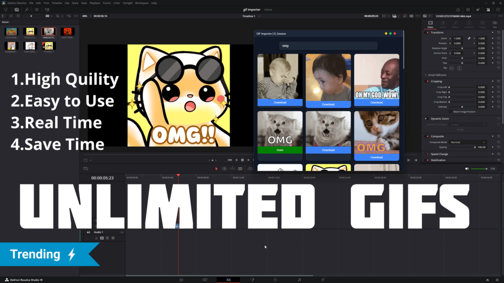
Task: Toggle mute M button on Audio 1 track
Action: coord(113,238)
